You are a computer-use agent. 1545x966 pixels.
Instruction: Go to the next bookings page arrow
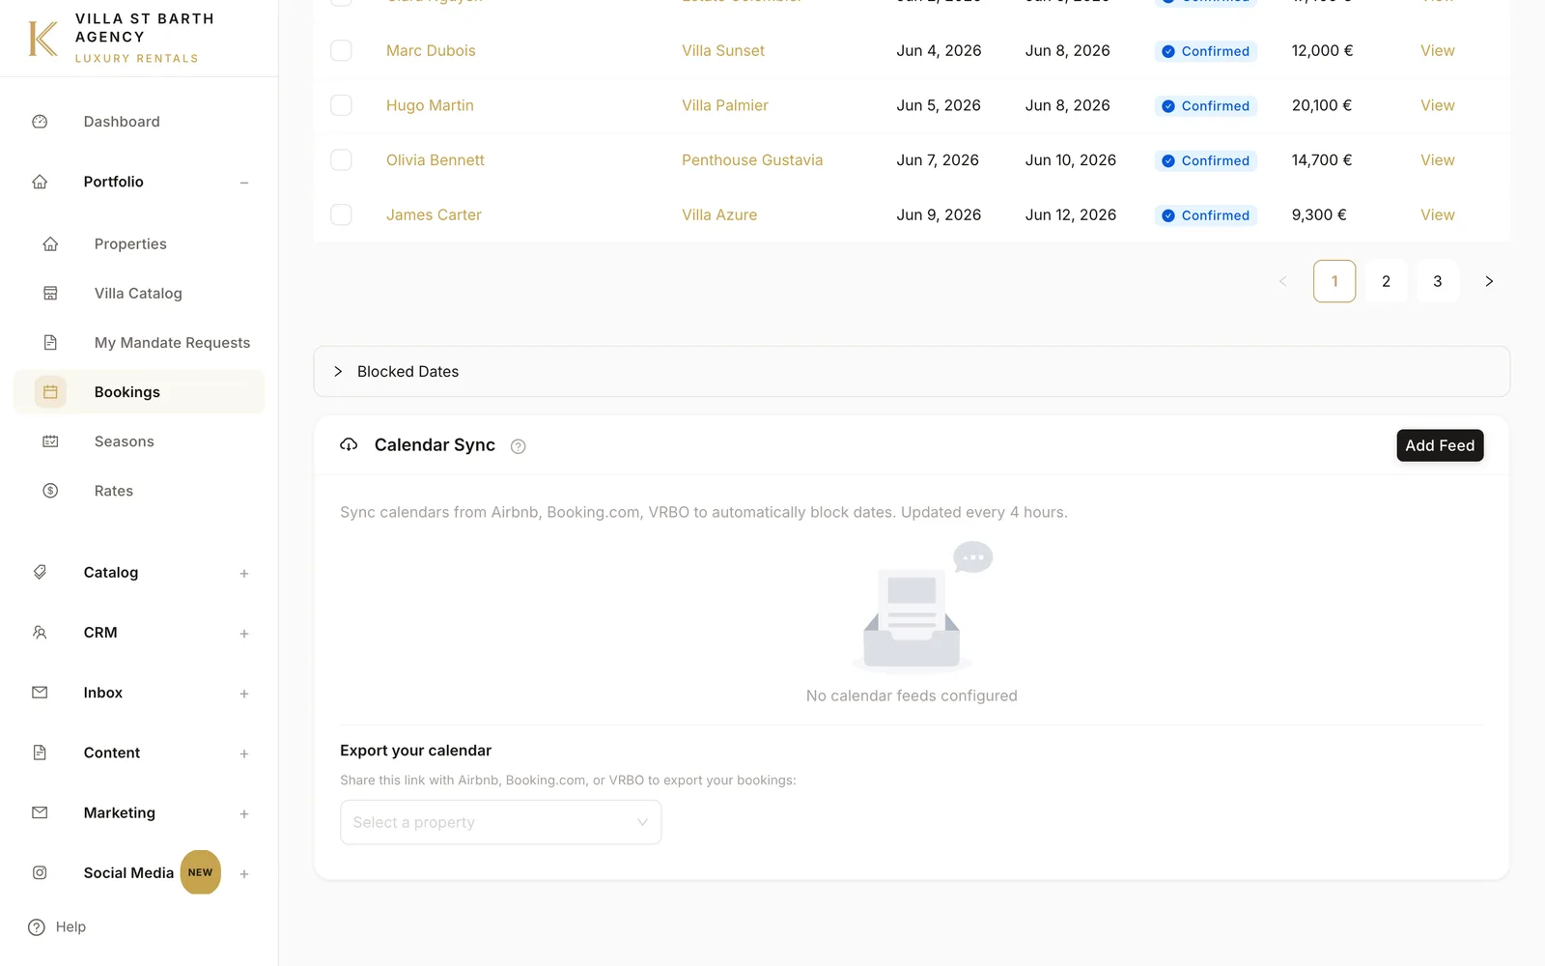click(1489, 281)
